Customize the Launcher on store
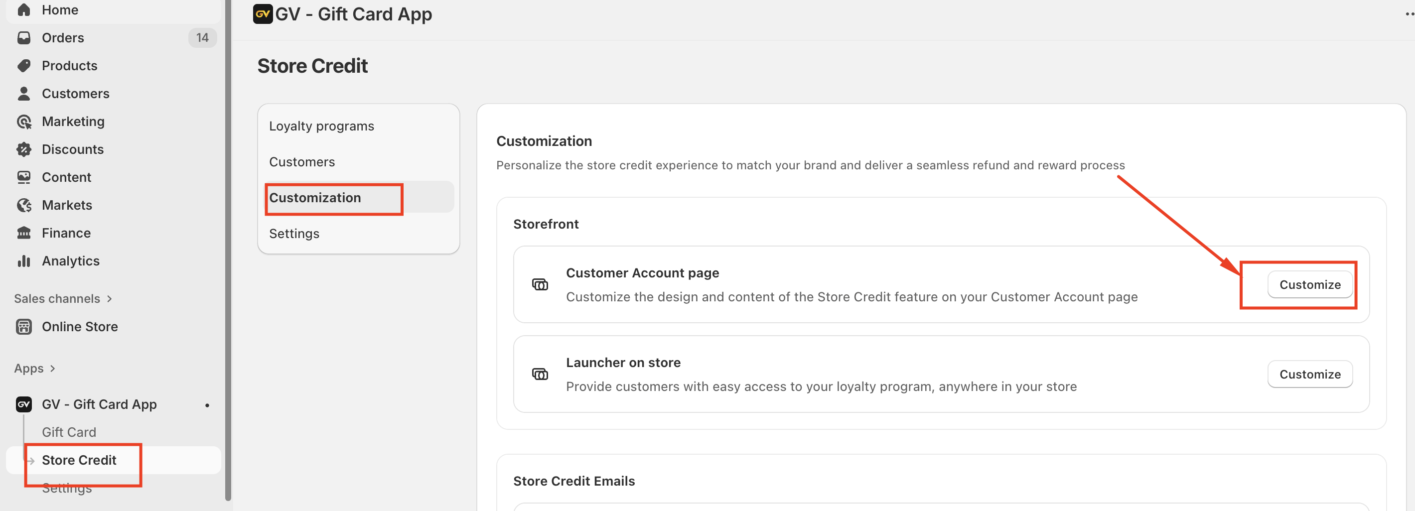 (x=1309, y=375)
